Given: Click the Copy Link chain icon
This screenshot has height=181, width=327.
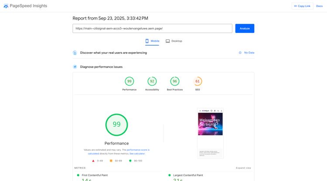Looking at the screenshot, I should tap(295, 6).
